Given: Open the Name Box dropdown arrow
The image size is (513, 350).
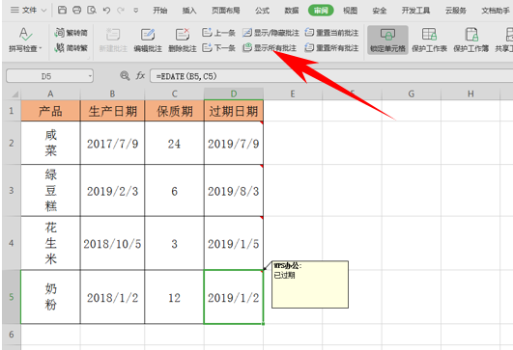Looking at the screenshot, I should pyautogui.click(x=90, y=76).
